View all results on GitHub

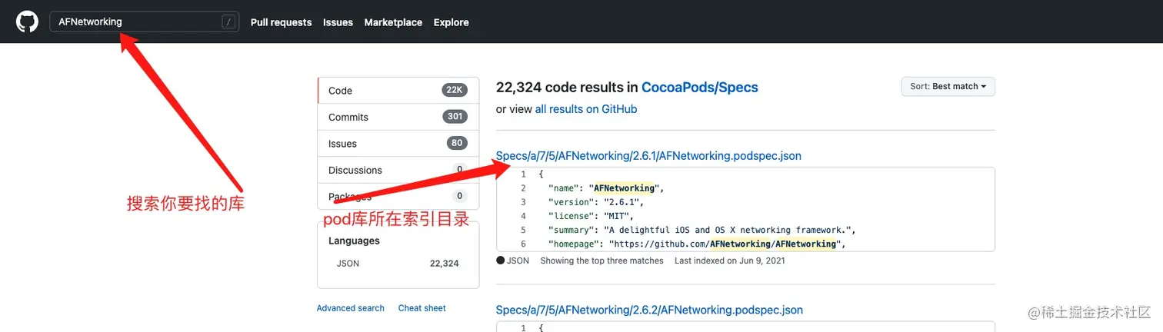pos(586,109)
